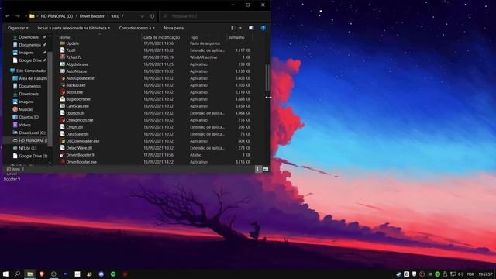Open Vídeos in the navigation pane
The image size is (496, 279).
pyautogui.click(x=22, y=125)
